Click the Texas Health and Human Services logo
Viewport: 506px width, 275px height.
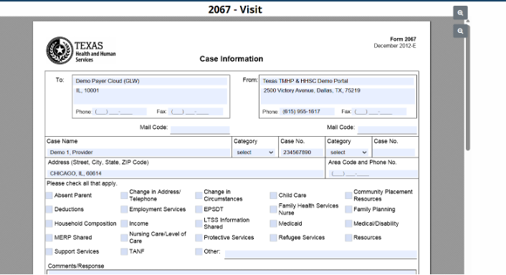pos(81,51)
